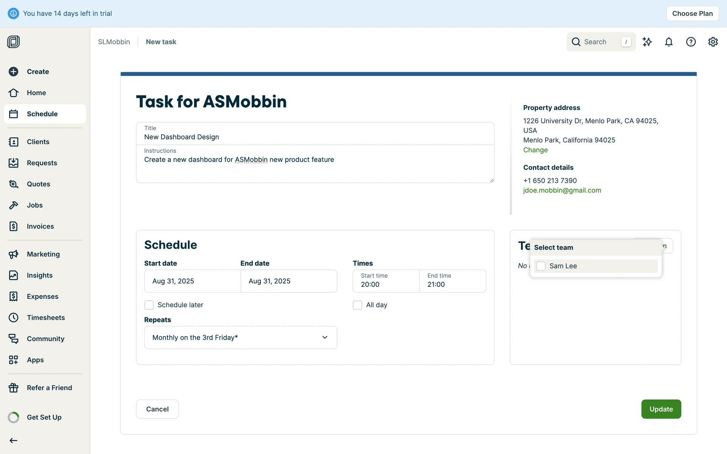The height and width of the screenshot is (454, 727).
Task: Go to Invoices in sidebar
Action: tap(40, 226)
